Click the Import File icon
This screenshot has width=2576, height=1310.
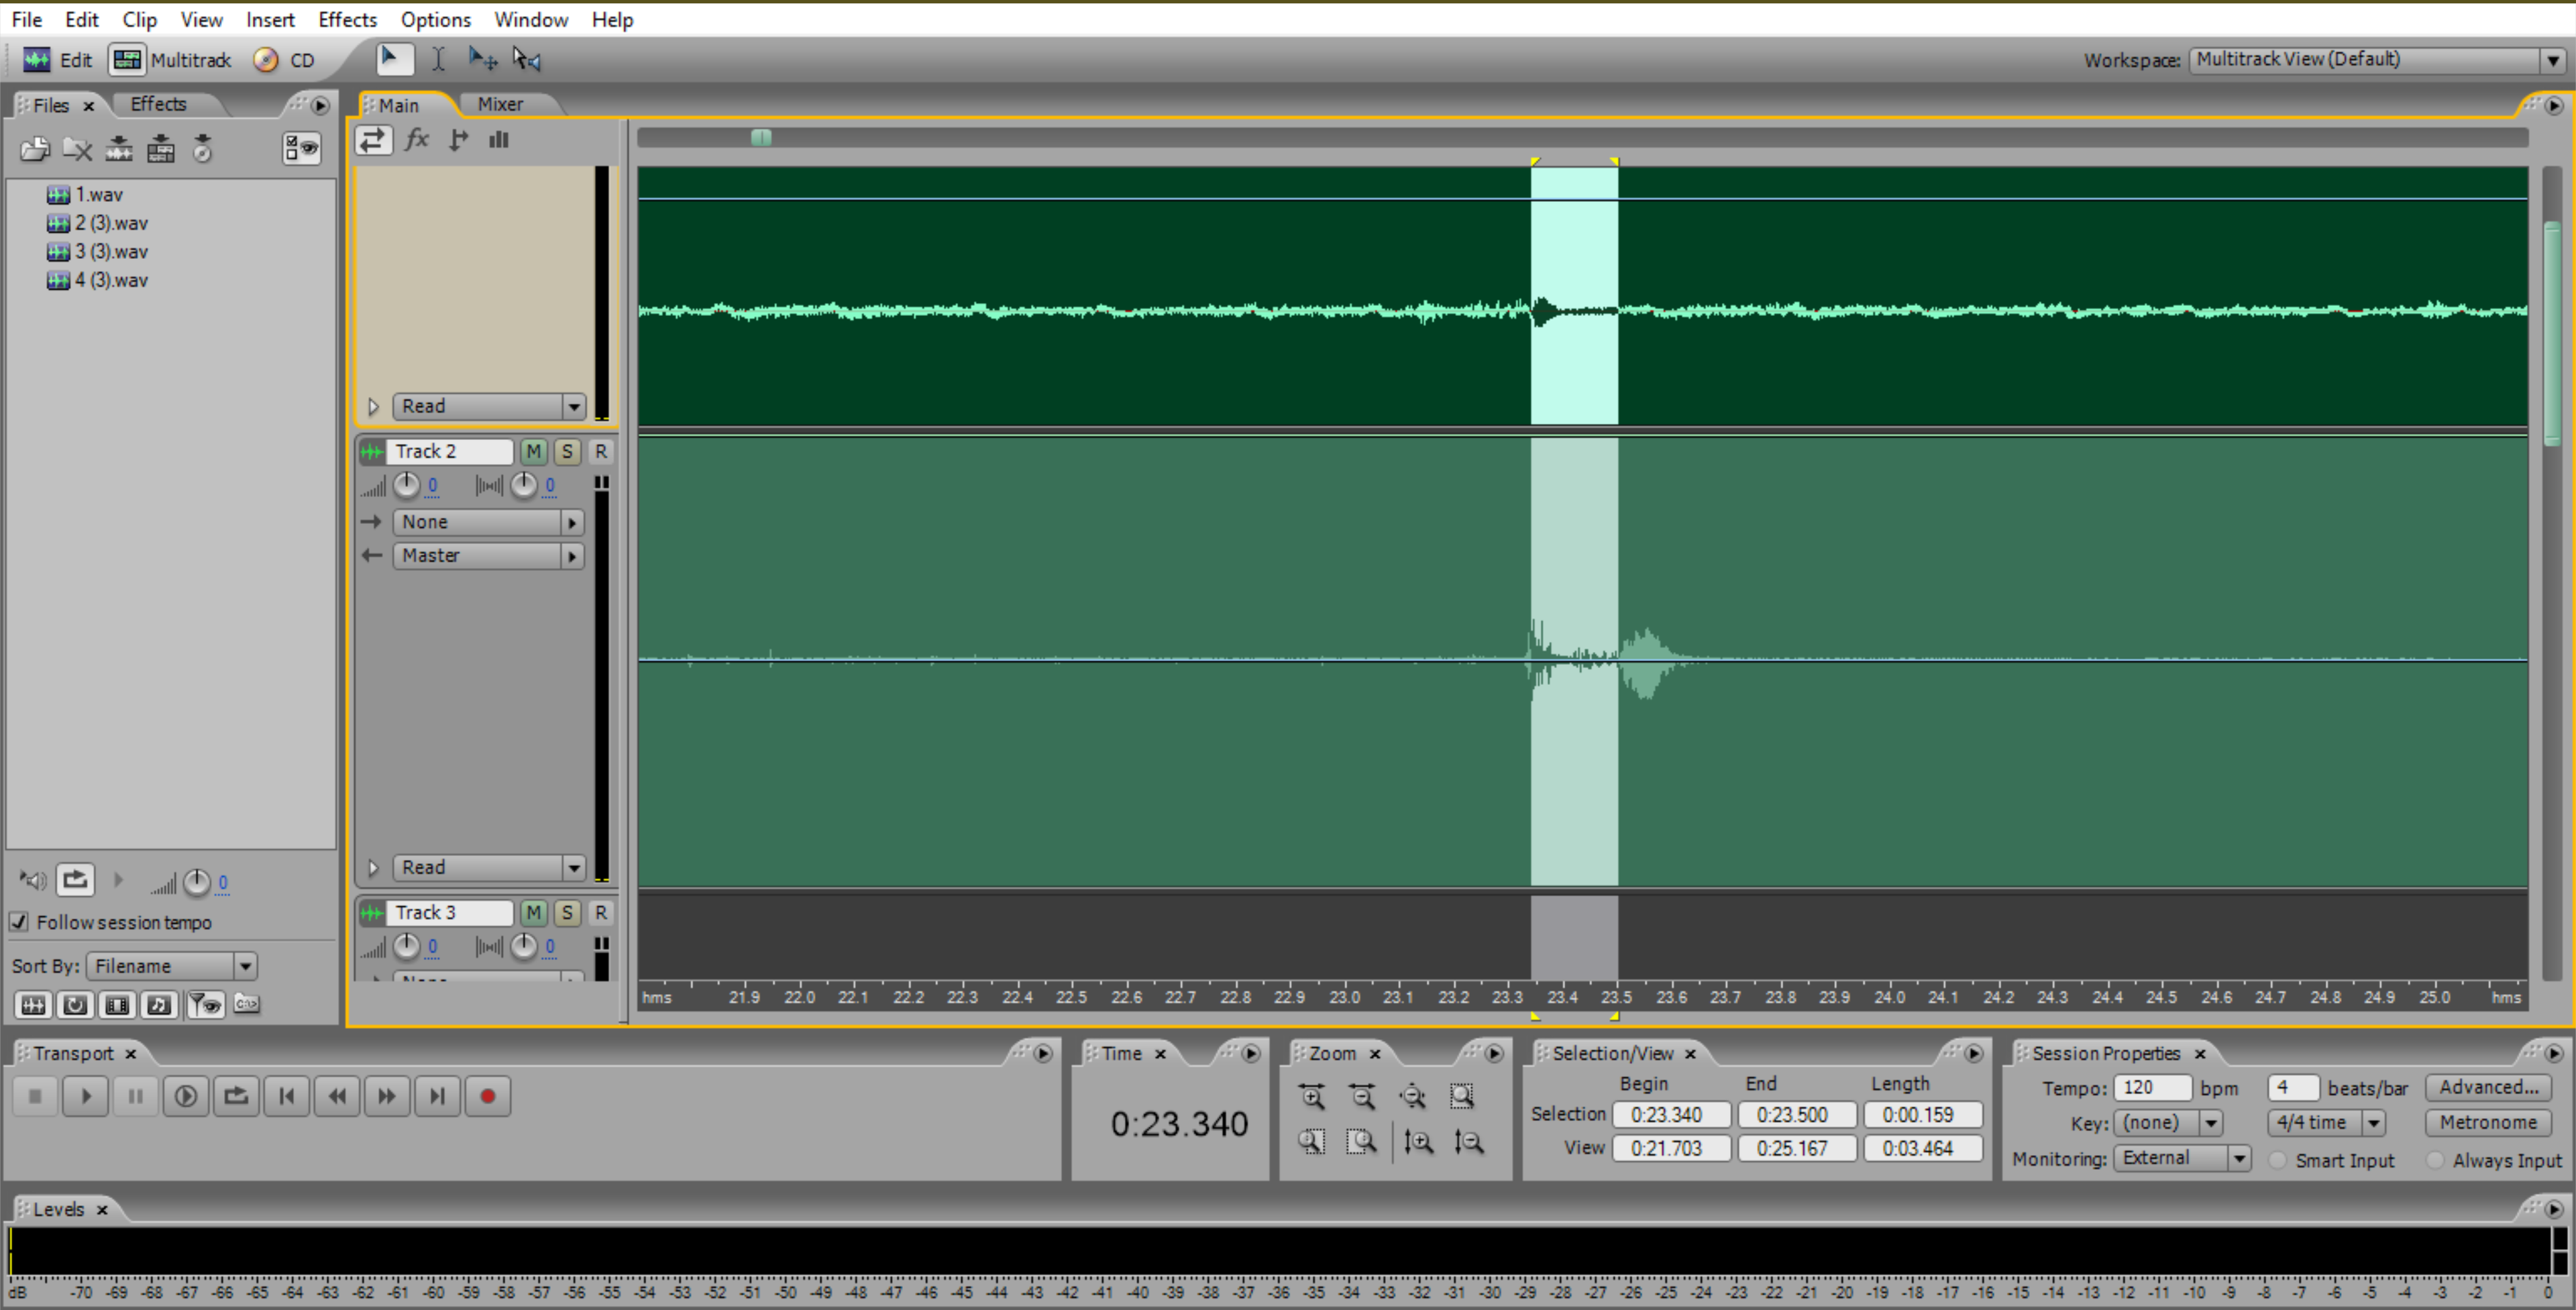pyautogui.click(x=34, y=150)
